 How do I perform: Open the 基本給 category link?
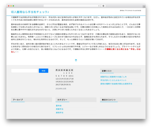(x=59, y=106)
